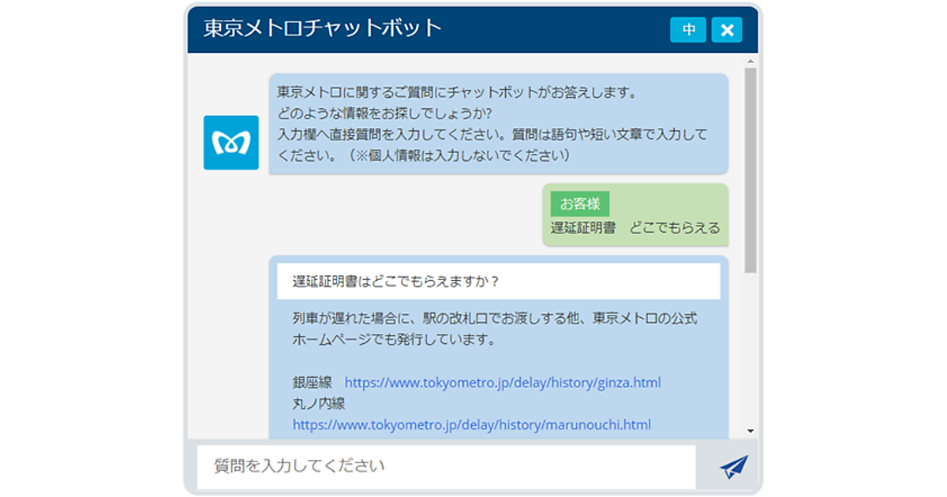
Task: Click the paper plane send icon
Action: click(732, 466)
